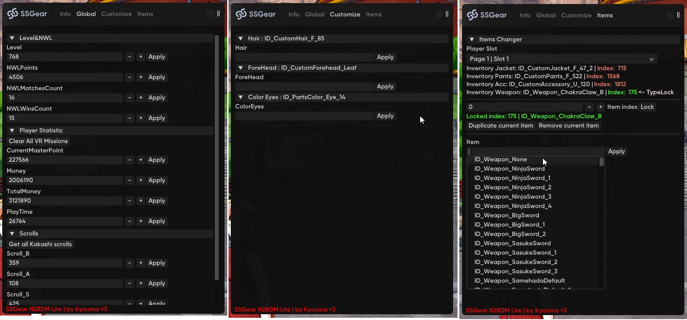Focus the Hair input field

[305, 57]
